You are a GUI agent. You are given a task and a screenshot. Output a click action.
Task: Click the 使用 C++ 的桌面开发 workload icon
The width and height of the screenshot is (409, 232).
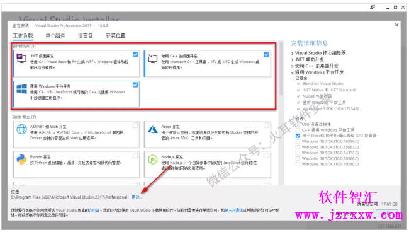(153, 58)
